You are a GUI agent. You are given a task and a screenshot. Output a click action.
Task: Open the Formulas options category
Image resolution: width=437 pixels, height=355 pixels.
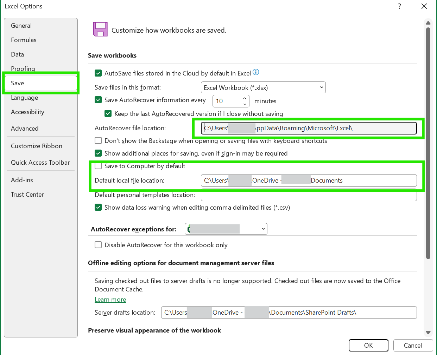coord(41,40)
